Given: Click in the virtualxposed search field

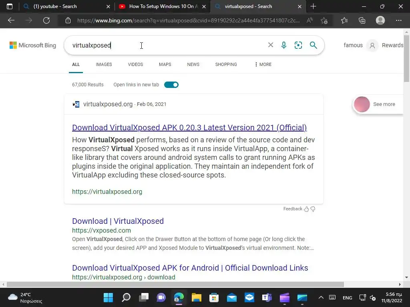Looking at the screenshot, I should tap(167, 45).
